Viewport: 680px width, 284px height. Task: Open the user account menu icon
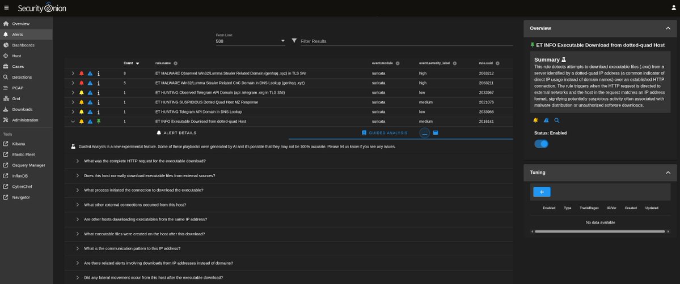pos(674,8)
